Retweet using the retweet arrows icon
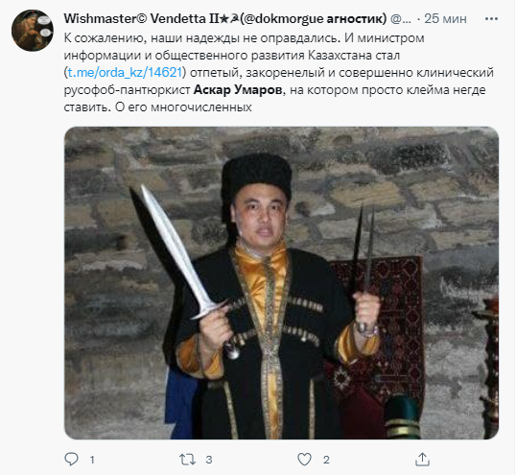Viewport: 516px width, 475px height. (x=187, y=460)
